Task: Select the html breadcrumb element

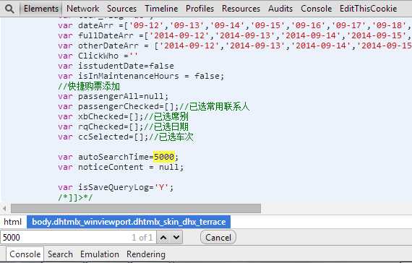Action: click(12, 222)
